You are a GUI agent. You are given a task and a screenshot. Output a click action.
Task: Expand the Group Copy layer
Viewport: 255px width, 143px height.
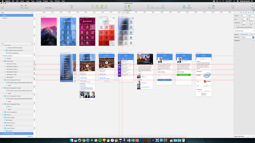[x=3, y=61]
